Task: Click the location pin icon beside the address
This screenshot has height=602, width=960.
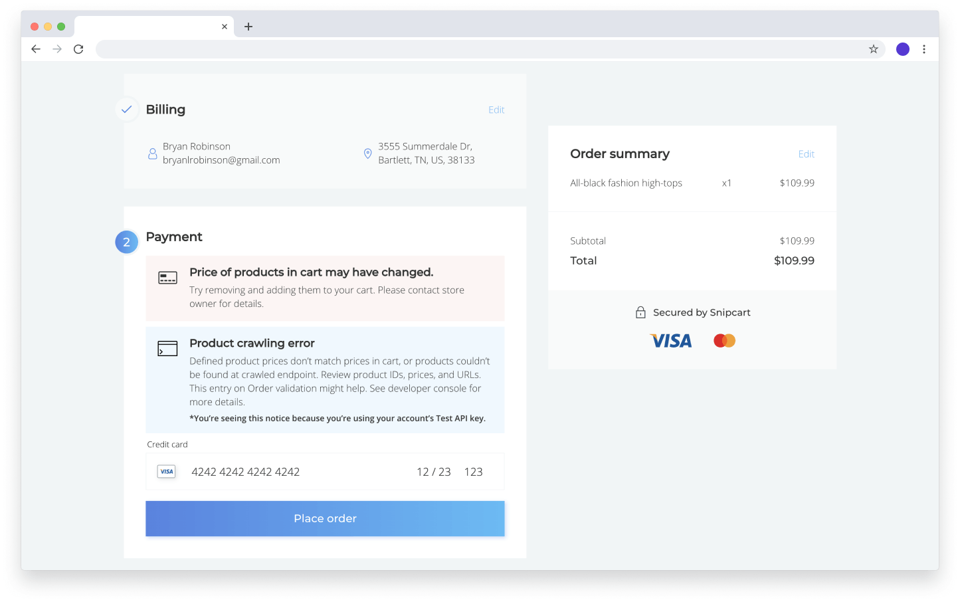Action: click(367, 153)
